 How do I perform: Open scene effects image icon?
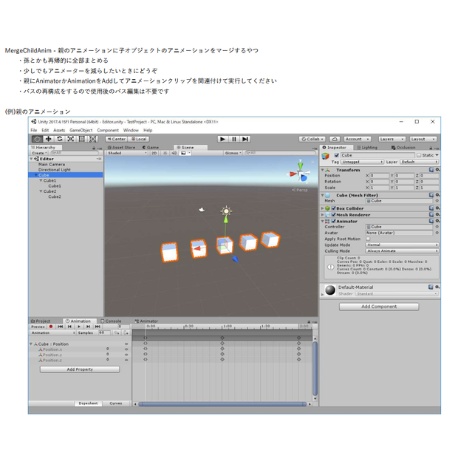[x=185, y=153]
